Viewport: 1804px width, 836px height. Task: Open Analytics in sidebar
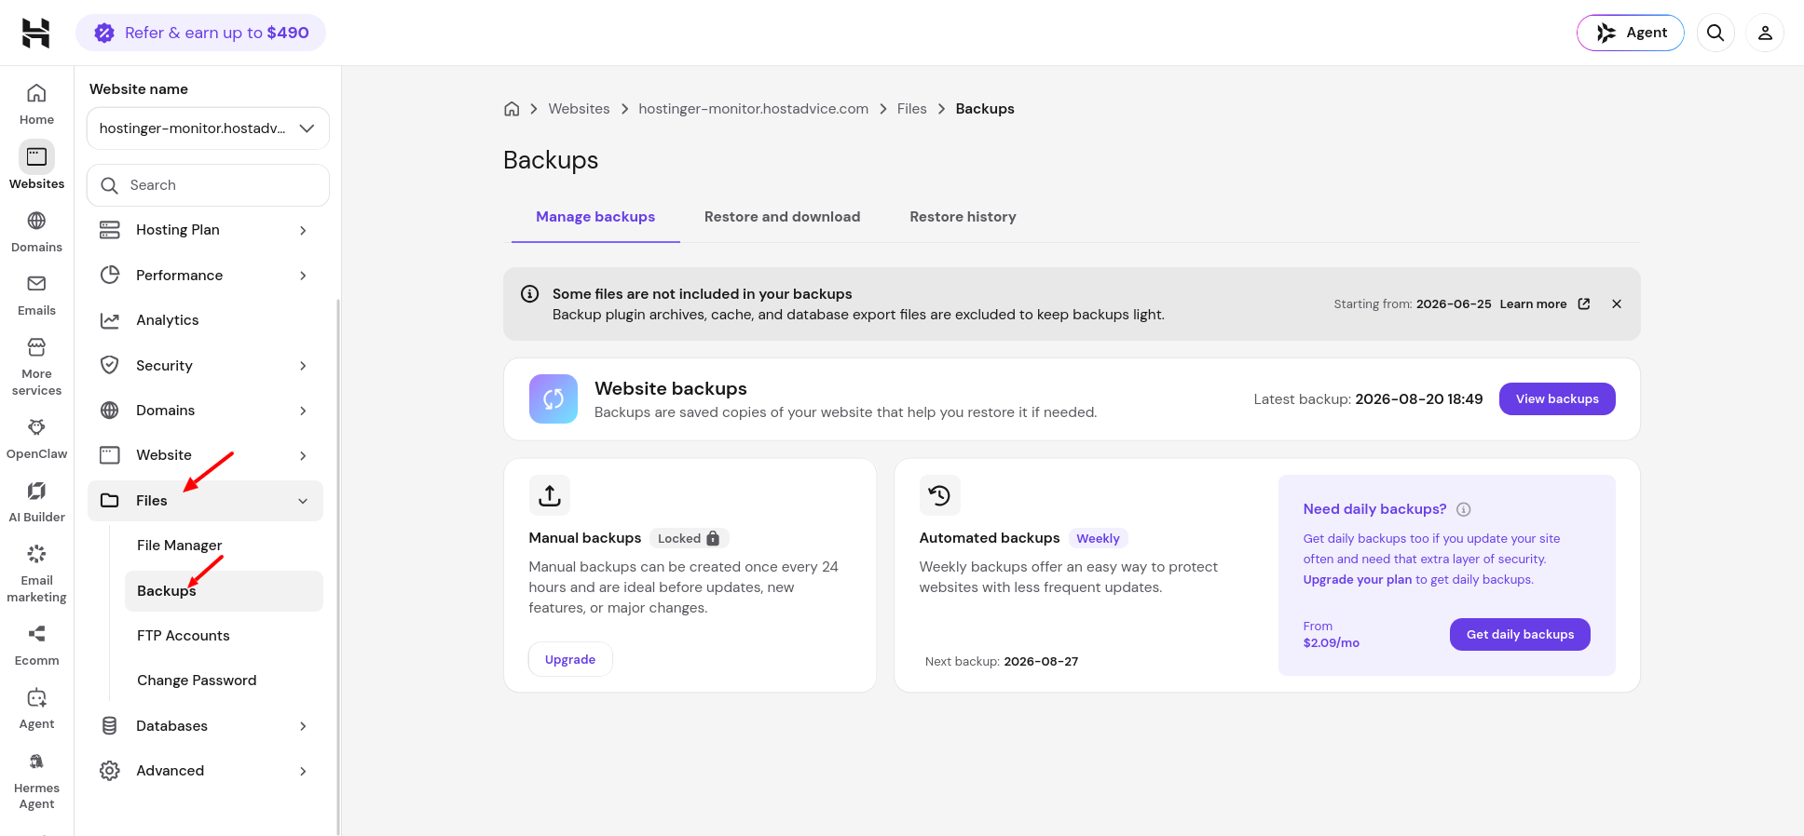[205, 320]
